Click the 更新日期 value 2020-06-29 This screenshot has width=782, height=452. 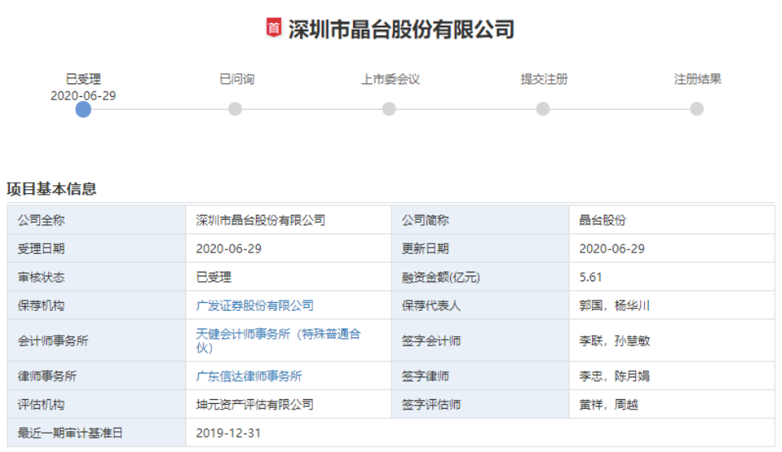(612, 248)
